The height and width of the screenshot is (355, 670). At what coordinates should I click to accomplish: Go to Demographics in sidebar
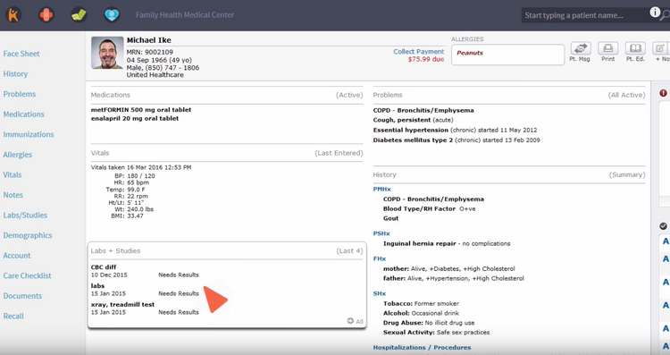28,235
